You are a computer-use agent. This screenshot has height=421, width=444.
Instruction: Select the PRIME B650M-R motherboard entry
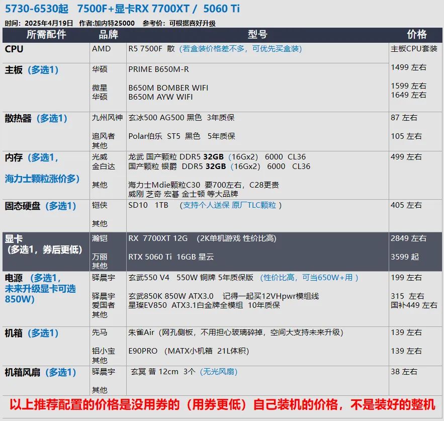click(158, 69)
